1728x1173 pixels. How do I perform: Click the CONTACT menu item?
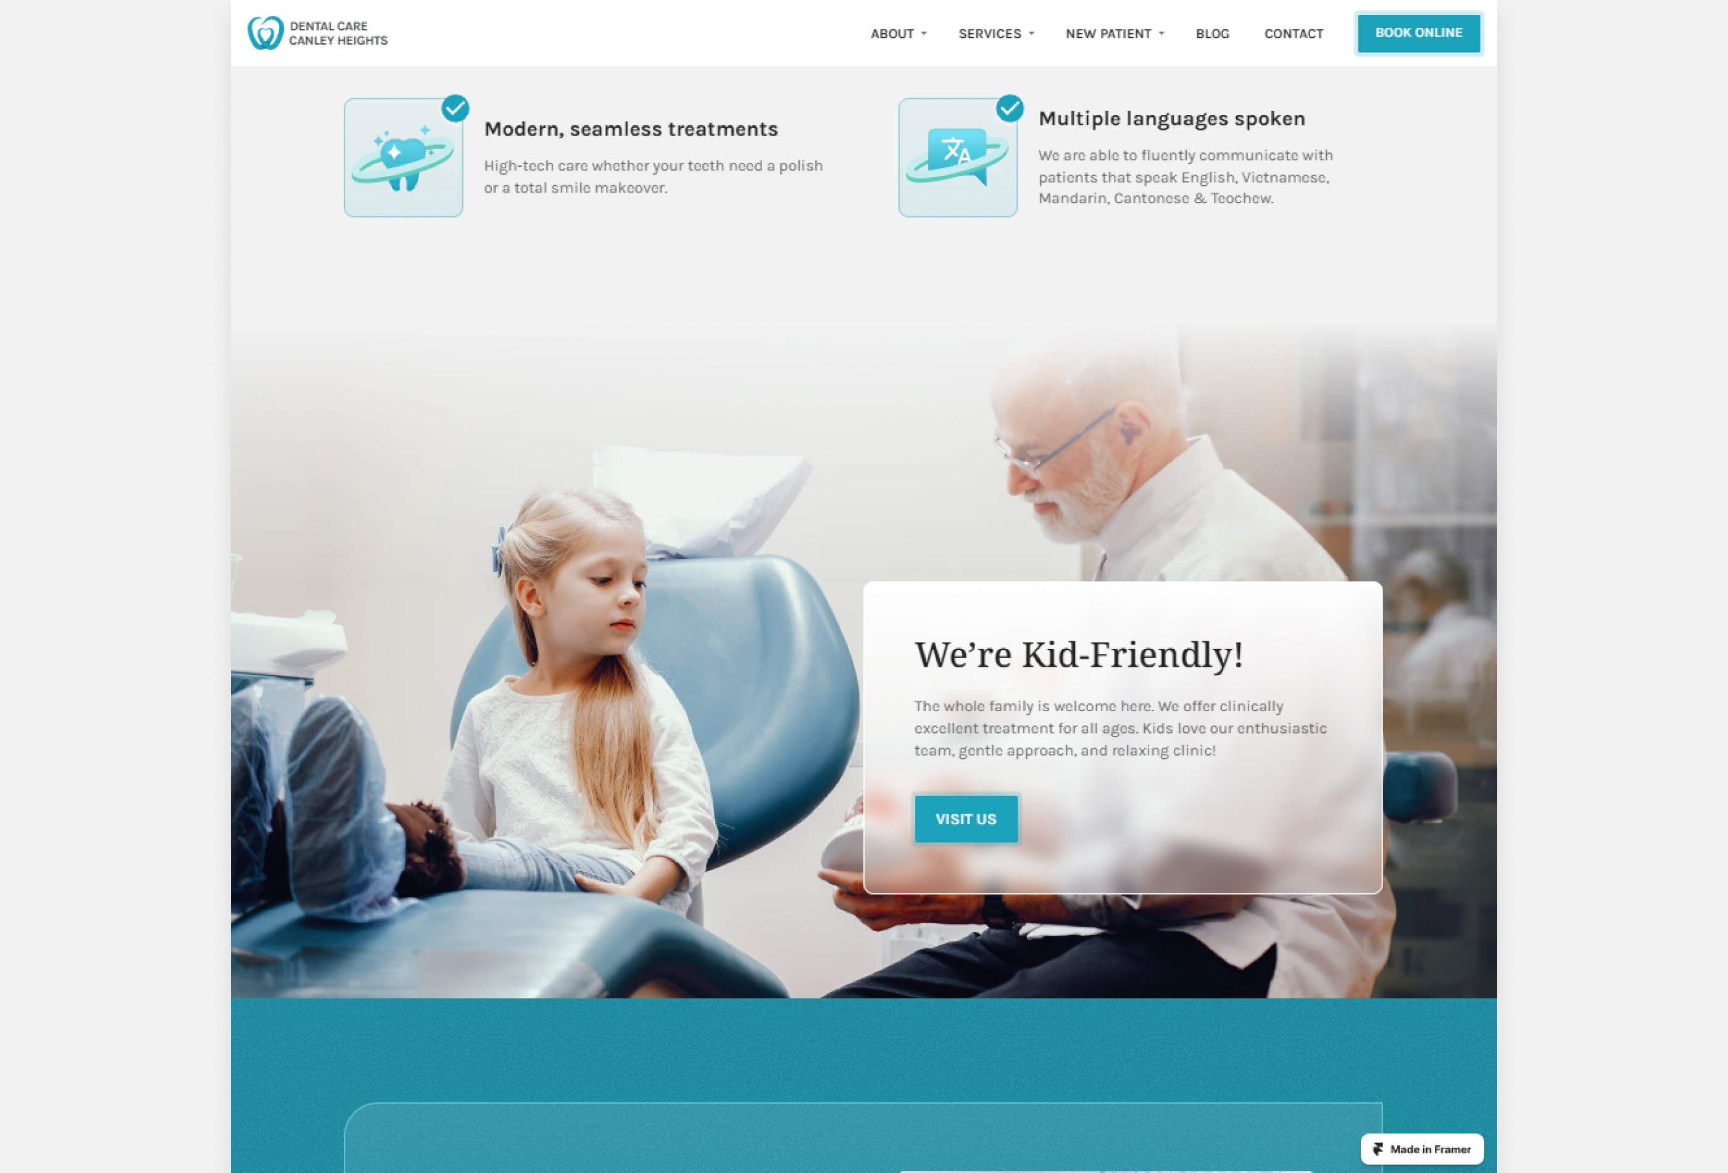coord(1294,33)
